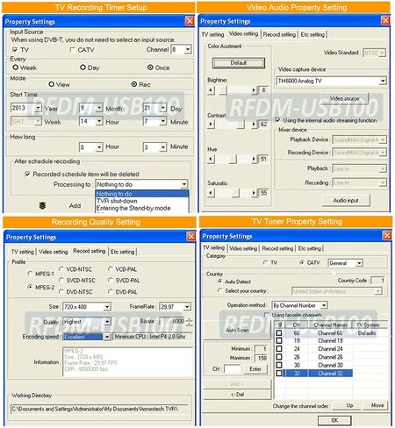Screen dimensions: 395x428
Task: Click brightness slider right arrow
Action: 254,90
